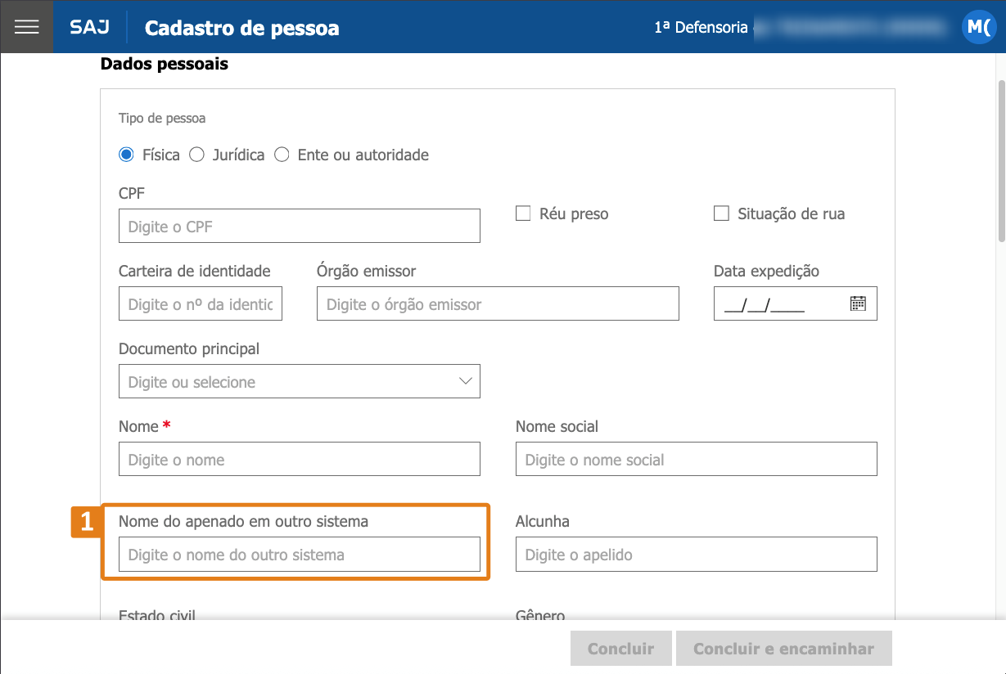
Task: Choose Ente ou autoridade option
Action: 282,155
